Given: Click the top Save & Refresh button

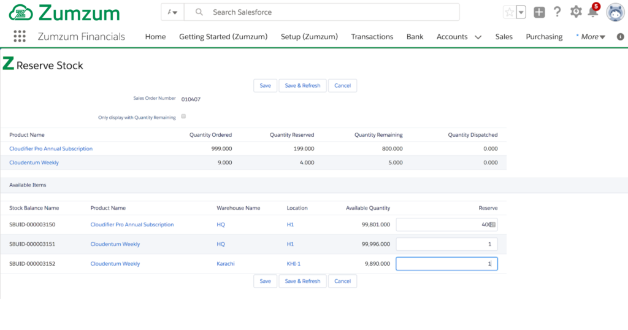Looking at the screenshot, I should coord(302,85).
